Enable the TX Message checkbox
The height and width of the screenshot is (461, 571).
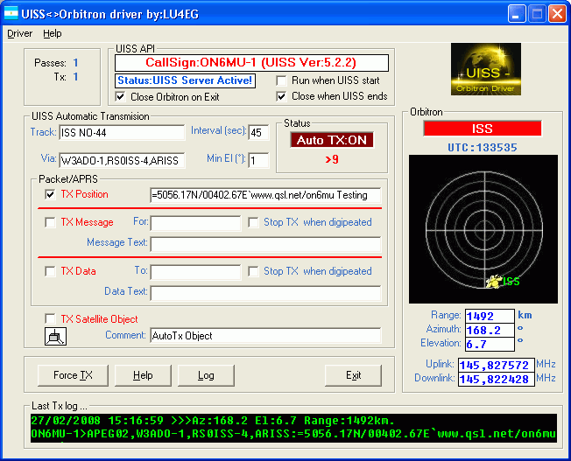click(x=50, y=222)
